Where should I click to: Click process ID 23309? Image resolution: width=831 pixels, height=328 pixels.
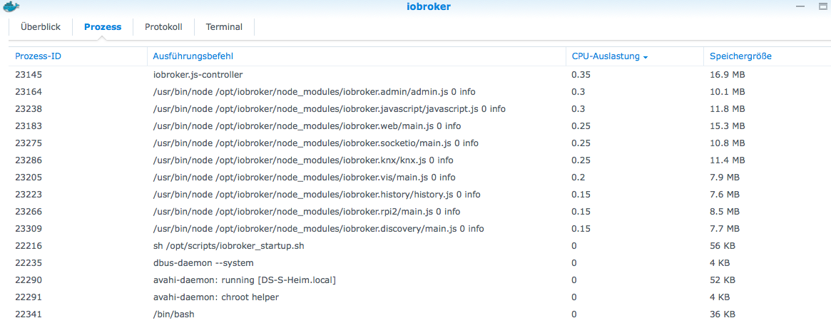pyautogui.click(x=29, y=229)
